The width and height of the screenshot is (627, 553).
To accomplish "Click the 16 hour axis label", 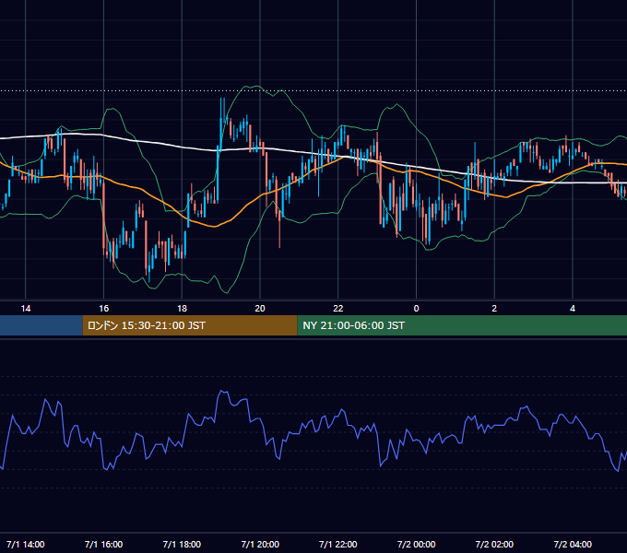I will (x=103, y=309).
